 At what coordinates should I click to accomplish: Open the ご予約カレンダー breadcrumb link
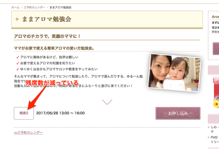(x=34, y=7)
